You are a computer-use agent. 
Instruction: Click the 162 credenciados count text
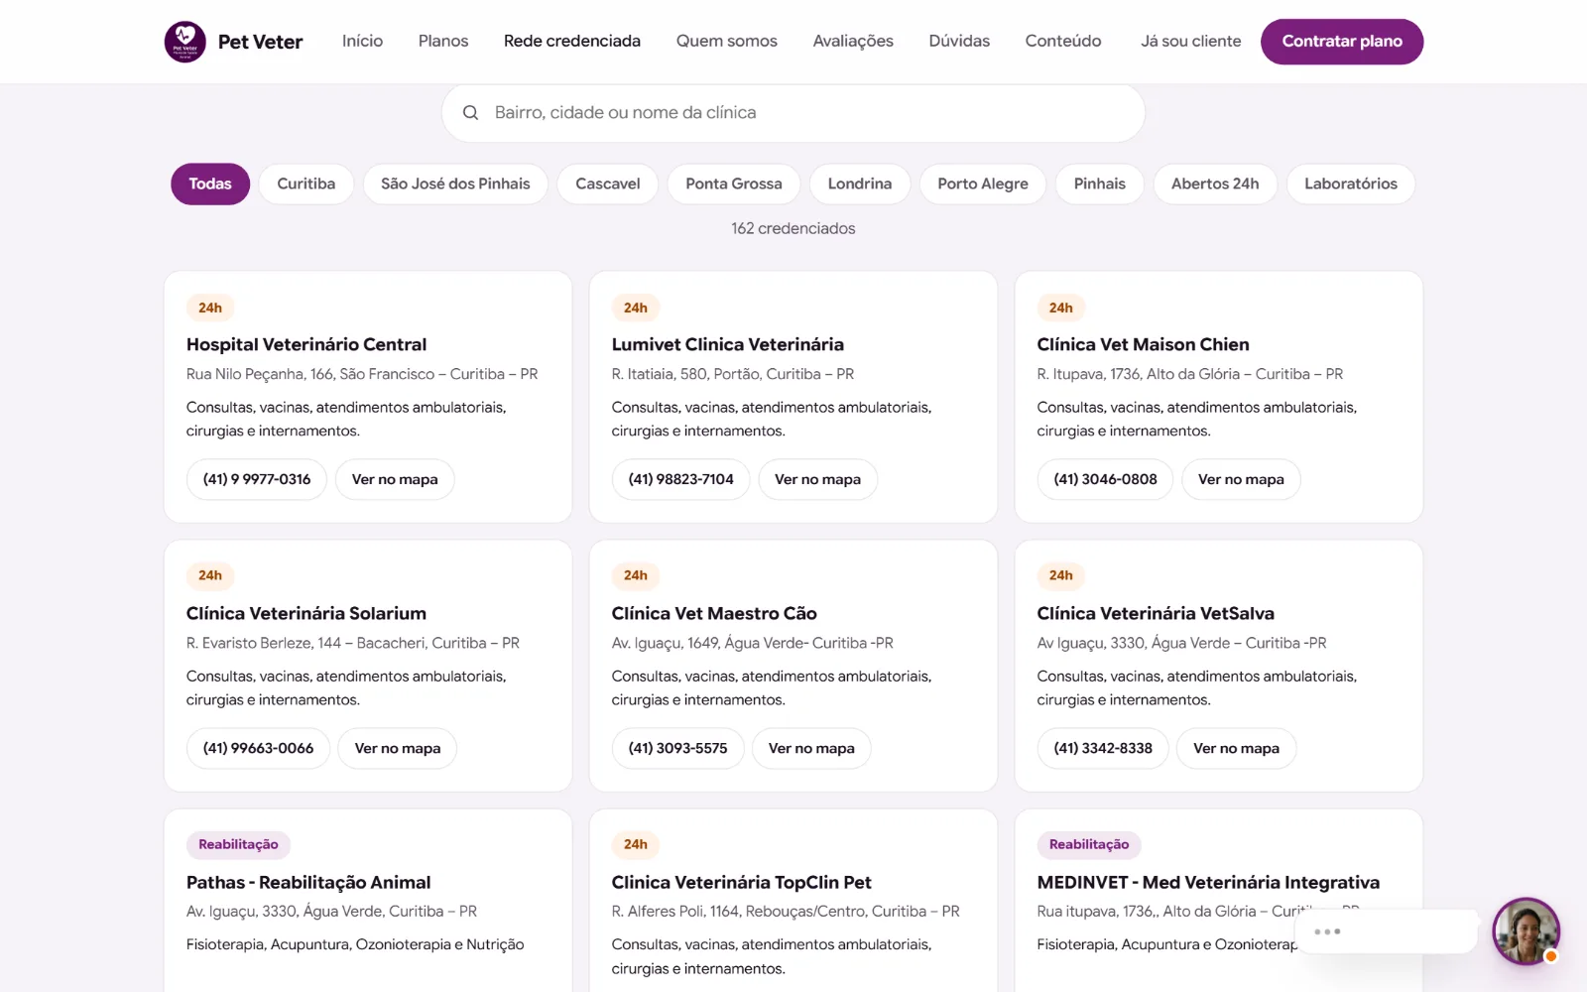click(x=793, y=229)
